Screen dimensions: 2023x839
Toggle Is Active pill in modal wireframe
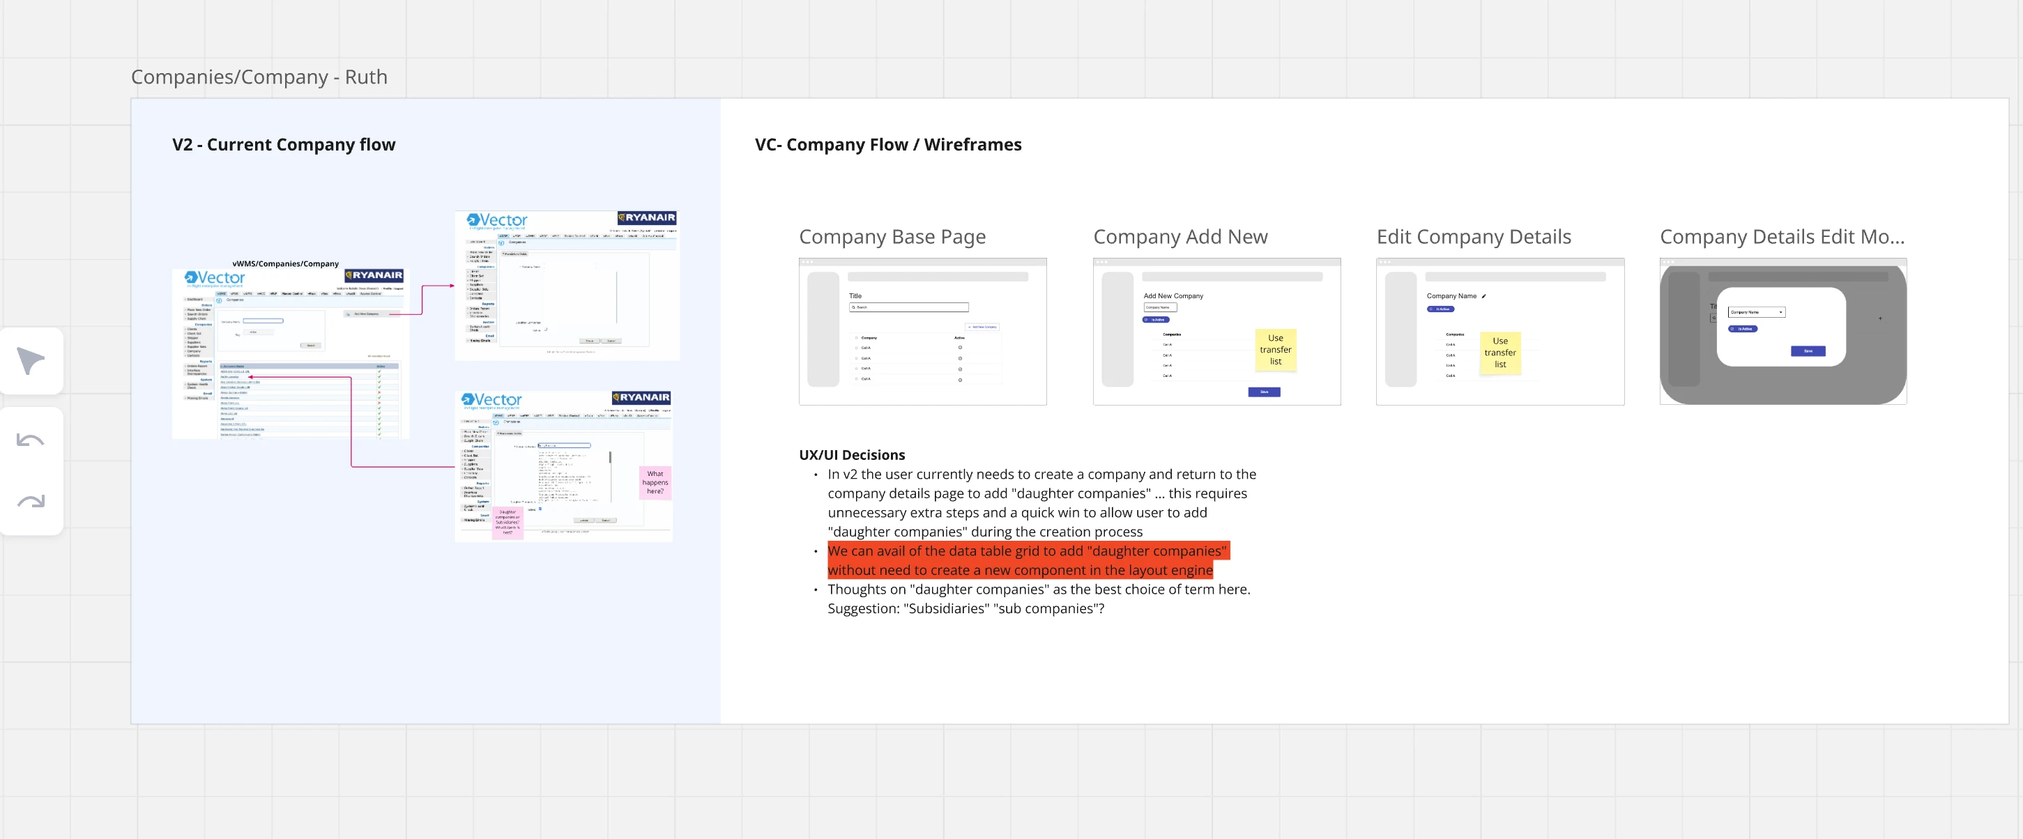[1743, 329]
